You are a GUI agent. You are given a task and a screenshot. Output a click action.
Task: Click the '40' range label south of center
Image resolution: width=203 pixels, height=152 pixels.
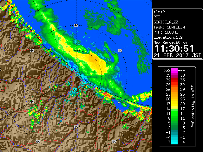(76, 127)
